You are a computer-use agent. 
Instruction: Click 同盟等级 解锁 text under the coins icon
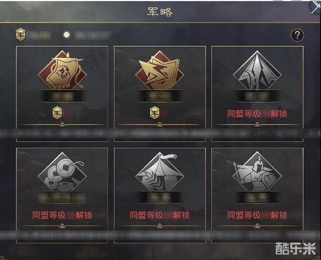point(62,215)
